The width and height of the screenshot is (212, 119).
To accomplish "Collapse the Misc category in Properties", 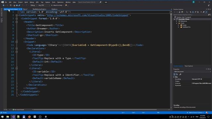I will tap(174, 77).
